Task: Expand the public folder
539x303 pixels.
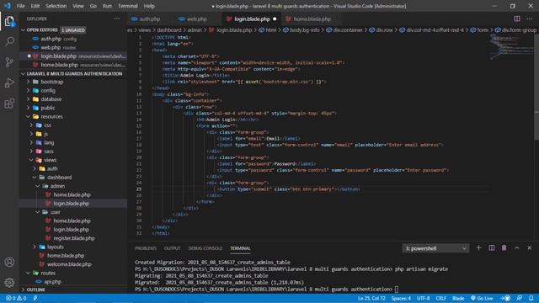Action: [x=73, y=108]
